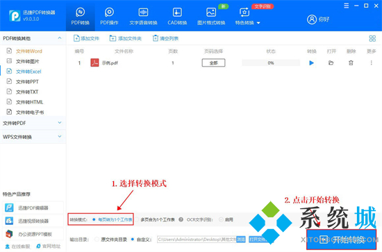This screenshot has height=252, width=382.
Task: Click the 0% progress bar of 示例.pdf
Action: pyautogui.click(x=271, y=62)
